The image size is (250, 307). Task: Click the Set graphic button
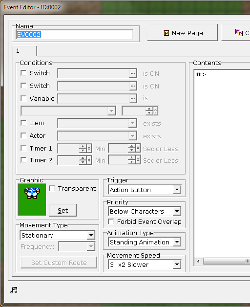point(62,210)
